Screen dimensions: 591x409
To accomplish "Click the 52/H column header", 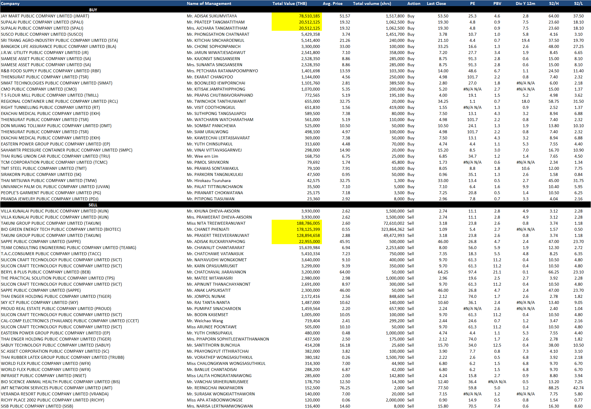I will [x=554, y=3].
